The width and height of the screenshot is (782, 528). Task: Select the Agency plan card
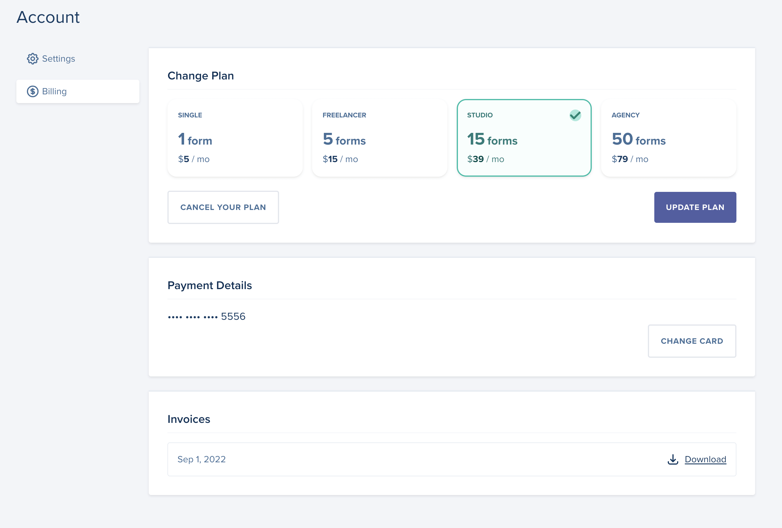[x=669, y=138]
